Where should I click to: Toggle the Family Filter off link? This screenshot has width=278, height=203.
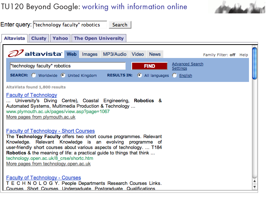(232, 55)
